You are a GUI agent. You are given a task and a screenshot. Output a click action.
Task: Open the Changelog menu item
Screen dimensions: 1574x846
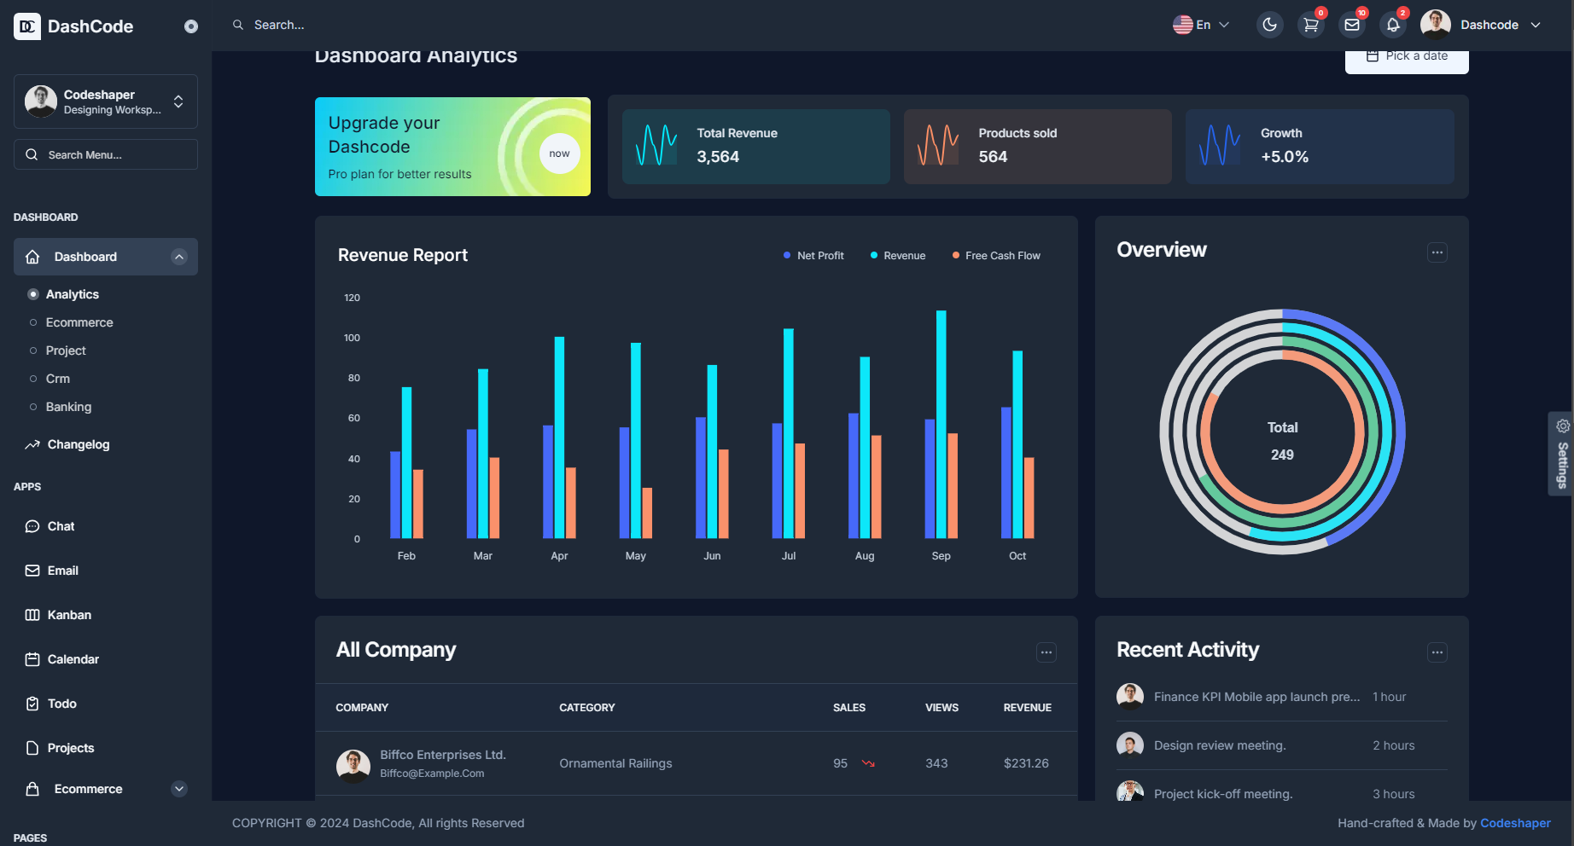tap(79, 444)
